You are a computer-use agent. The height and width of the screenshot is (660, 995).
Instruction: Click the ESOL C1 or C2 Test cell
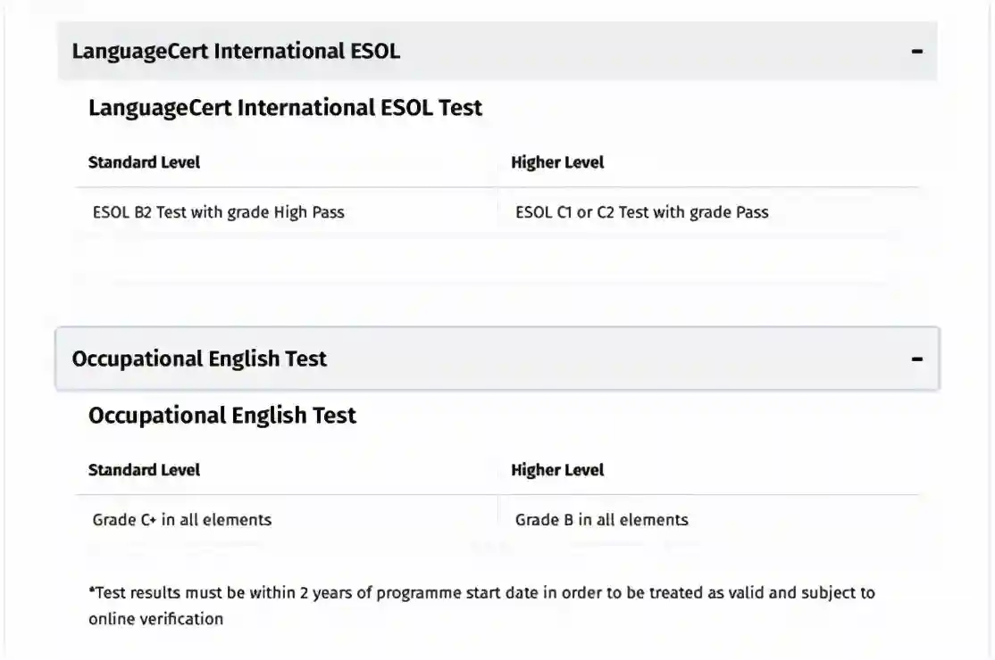pos(641,212)
